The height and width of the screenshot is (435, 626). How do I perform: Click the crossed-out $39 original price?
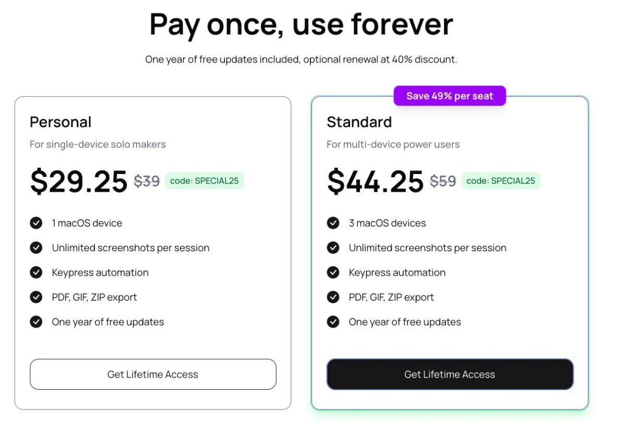pos(146,181)
